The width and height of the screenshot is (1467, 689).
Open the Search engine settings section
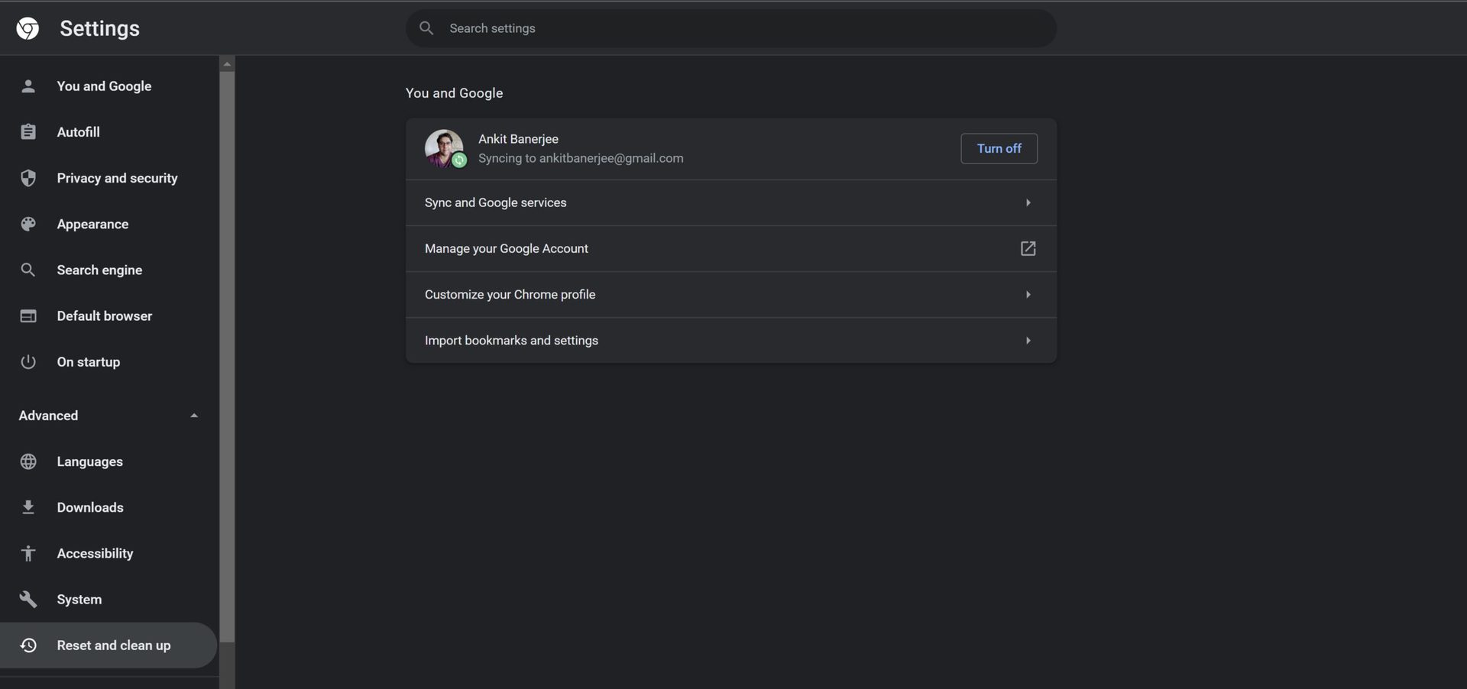[99, 270]
